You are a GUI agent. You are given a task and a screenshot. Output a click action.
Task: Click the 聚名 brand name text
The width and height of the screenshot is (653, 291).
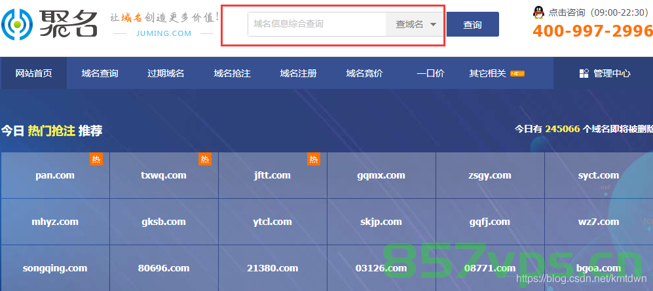69,24
